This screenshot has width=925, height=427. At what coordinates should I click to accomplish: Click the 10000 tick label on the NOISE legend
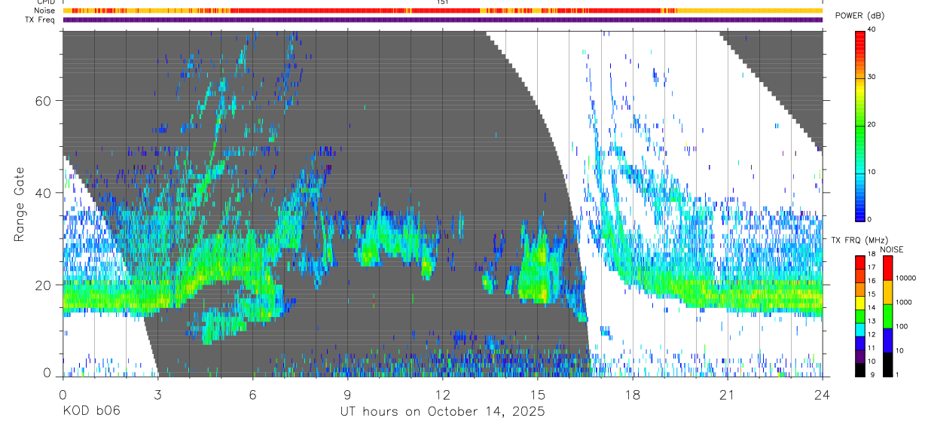[905, 278]
